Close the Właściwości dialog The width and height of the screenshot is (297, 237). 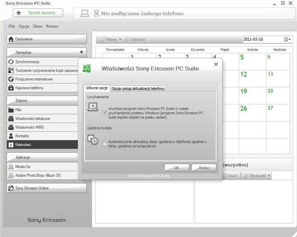click(216, 65)
